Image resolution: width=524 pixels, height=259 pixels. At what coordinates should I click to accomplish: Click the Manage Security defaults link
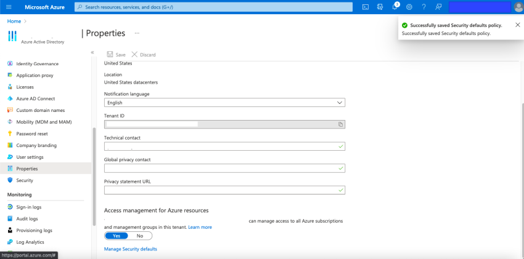tap(131, 249)
